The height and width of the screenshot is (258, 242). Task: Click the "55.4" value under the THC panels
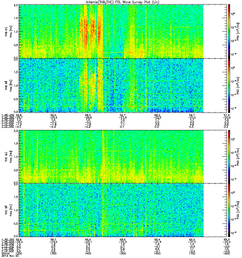157,240
